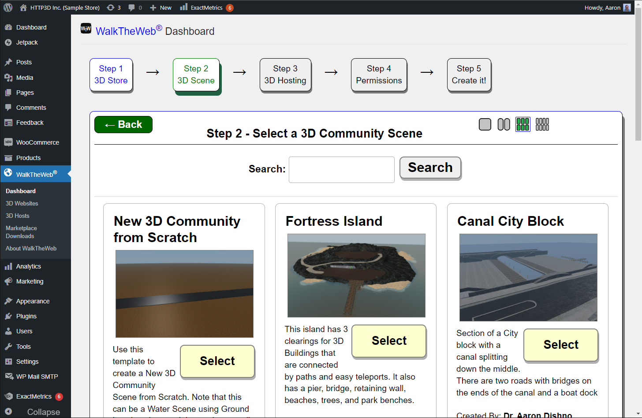The width and height of the screenshot is (642, 418).
Task: Click the Settings sliders icon
Action: 8,362
